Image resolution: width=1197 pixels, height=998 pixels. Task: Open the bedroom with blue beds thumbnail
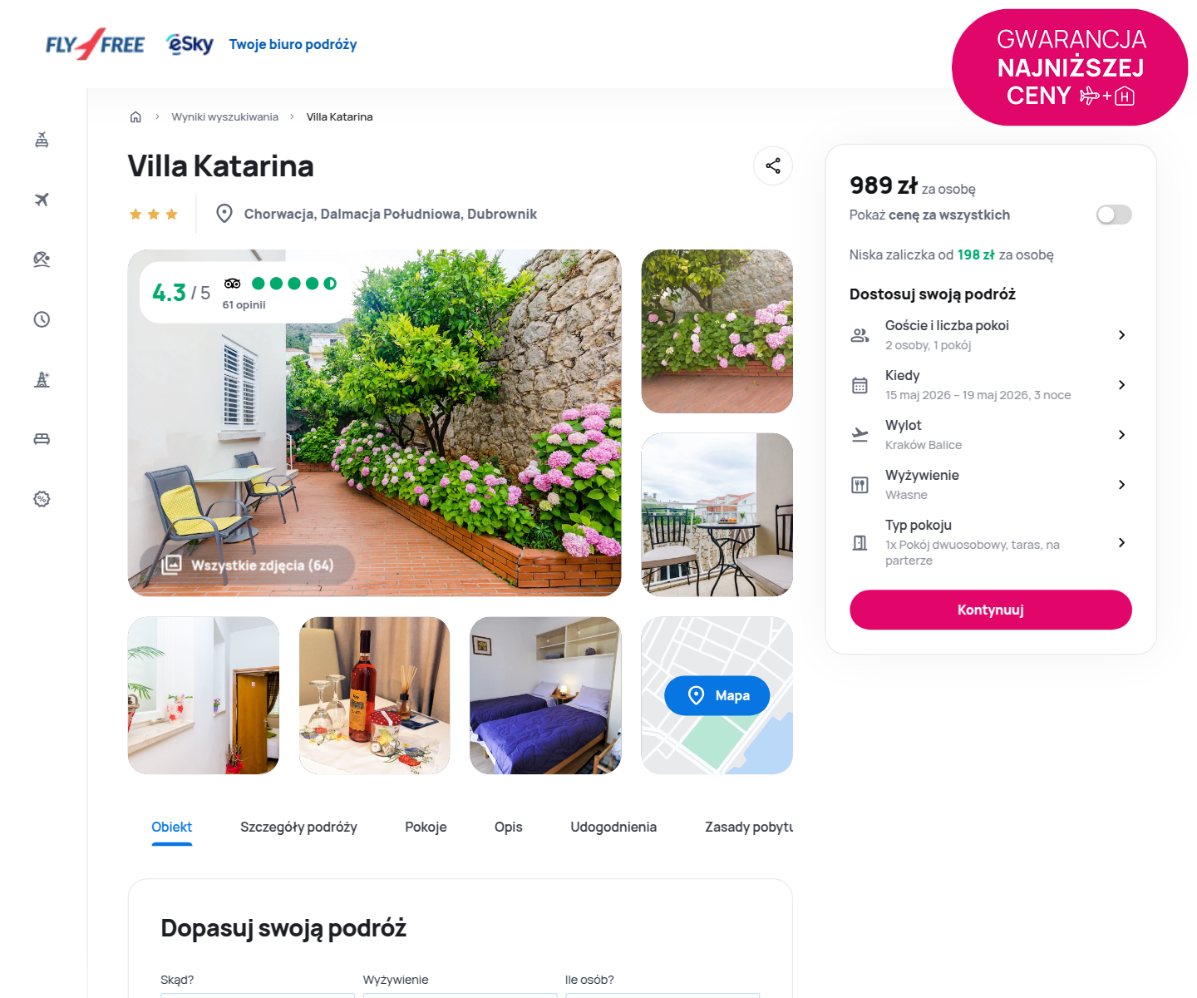(545, 695)
